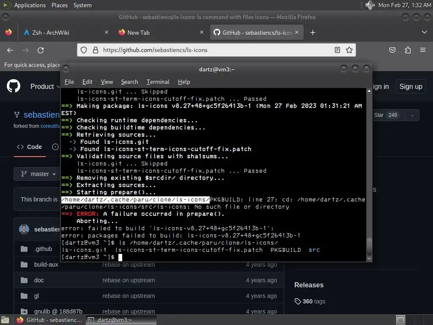Open terminal Search menu
Screen dimensions: 433x325
(129, 82)
